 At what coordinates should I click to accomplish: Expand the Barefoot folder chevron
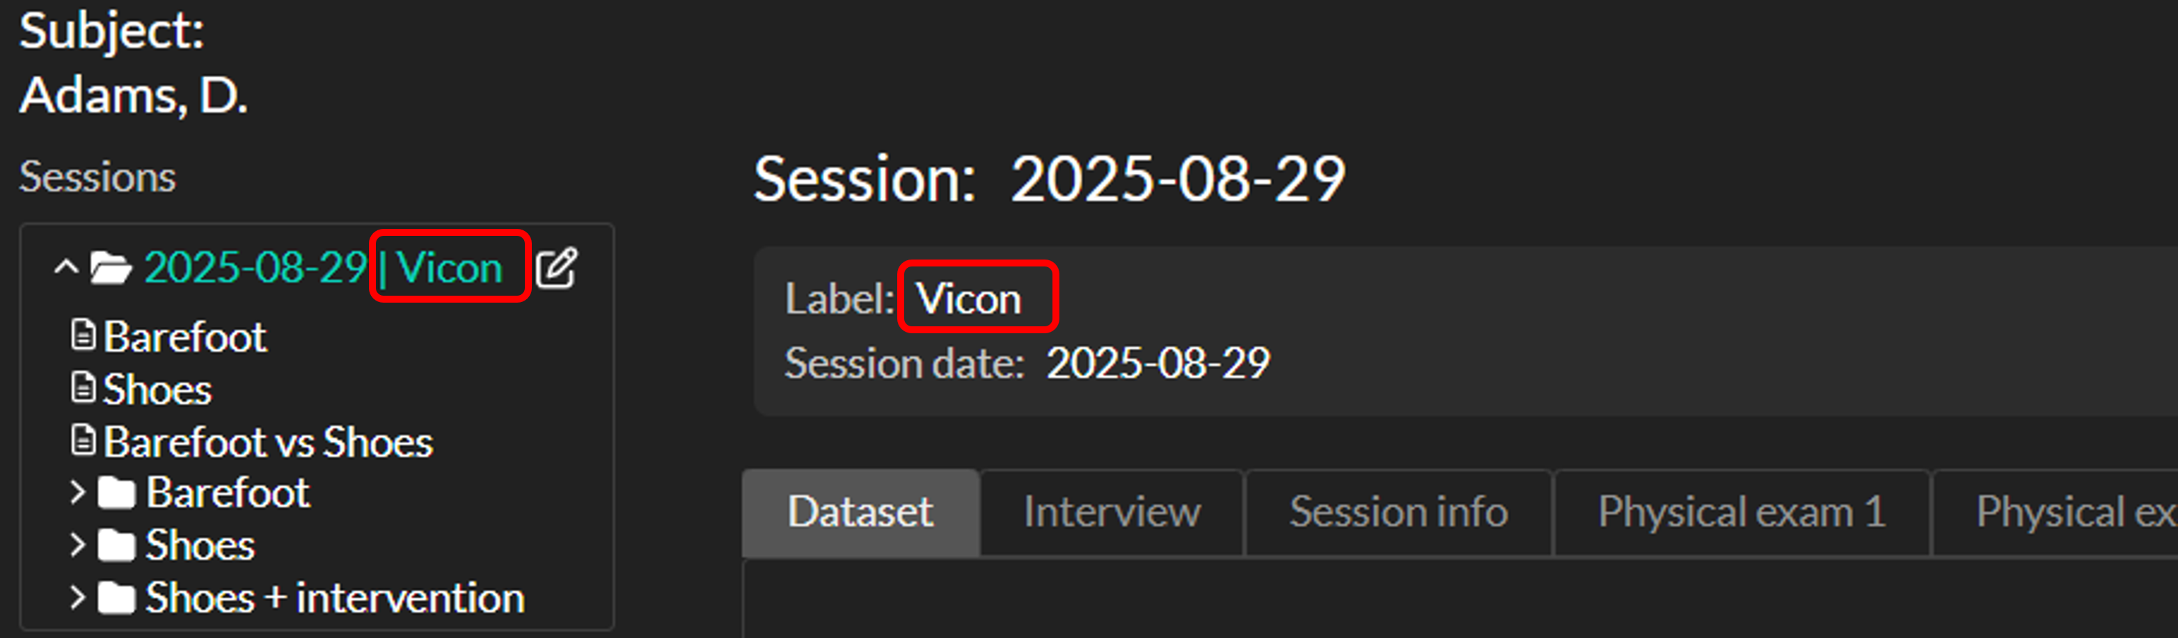(x=78, y=493)
